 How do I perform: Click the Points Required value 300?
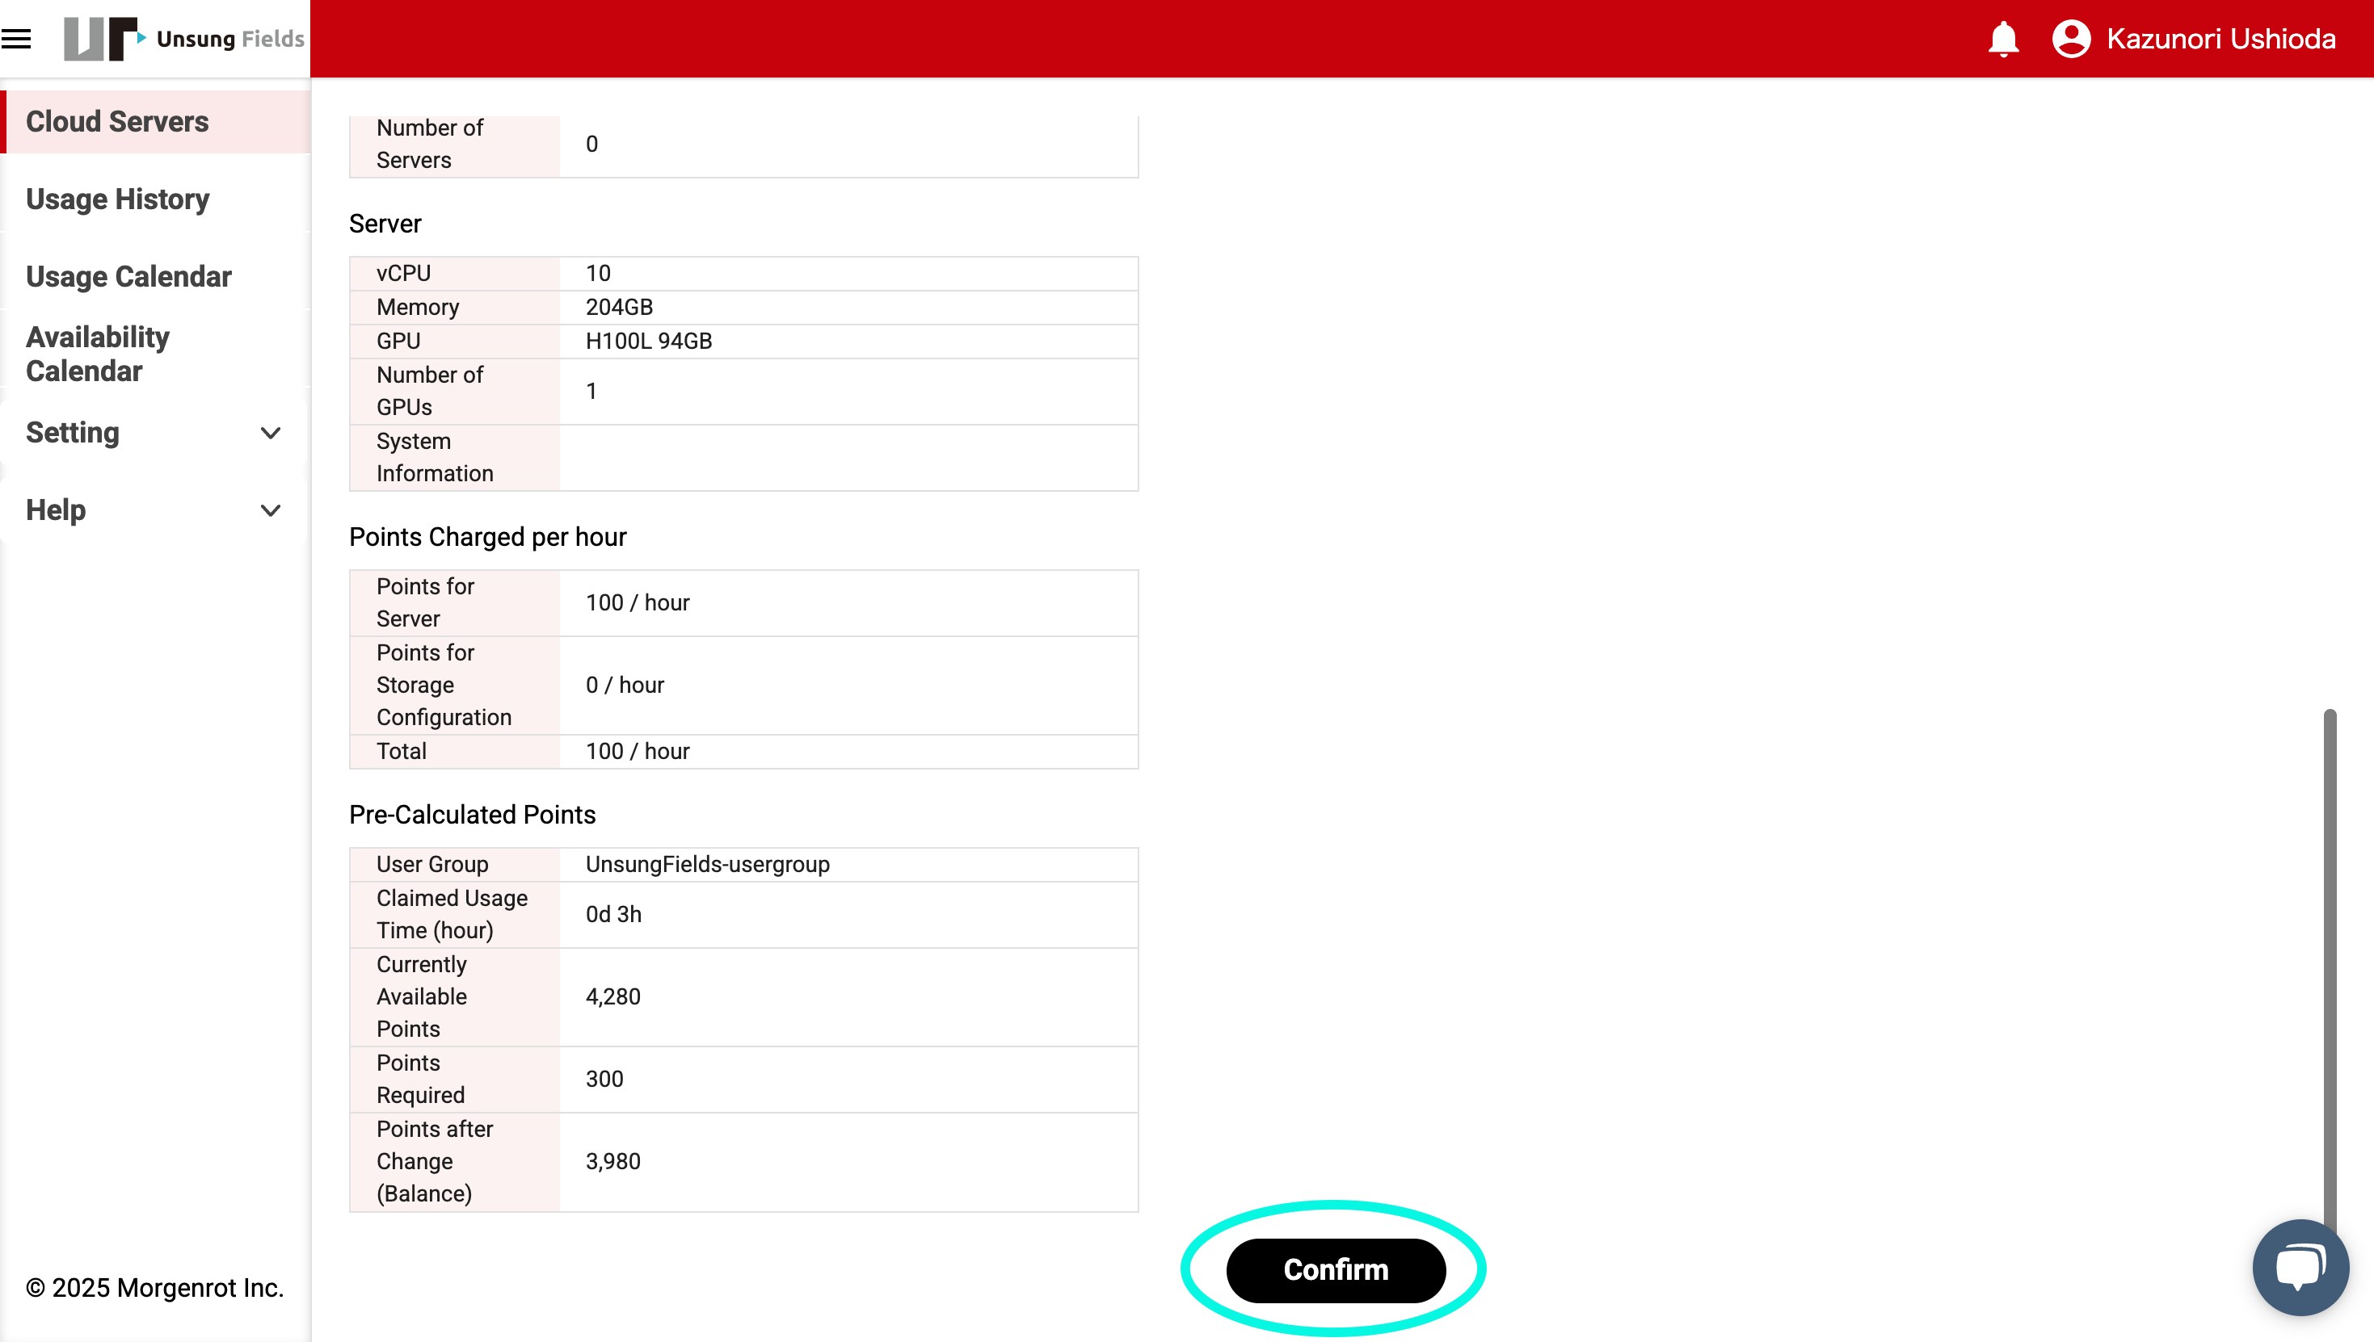click(604, 1080)
